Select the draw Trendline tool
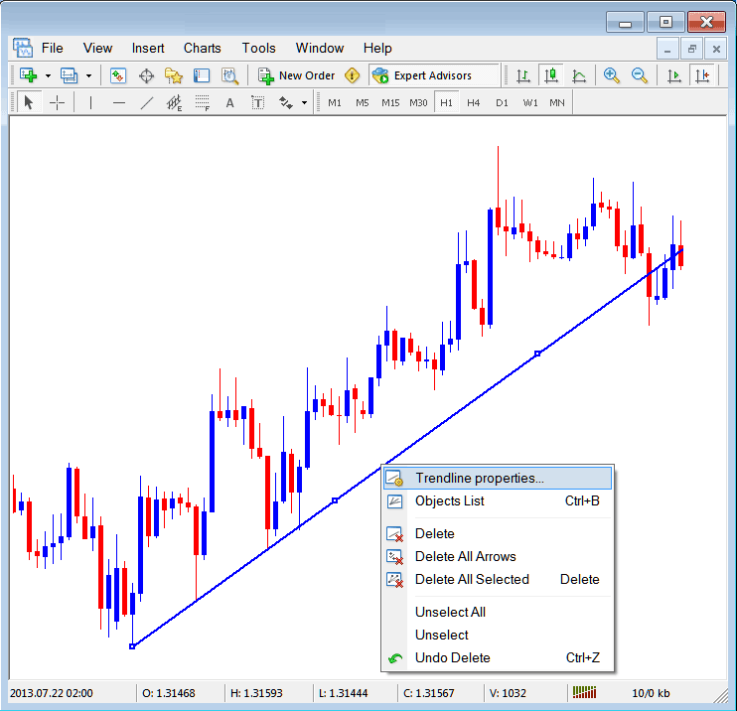Viewport: 737px width, 711px height. coord(147,102)
